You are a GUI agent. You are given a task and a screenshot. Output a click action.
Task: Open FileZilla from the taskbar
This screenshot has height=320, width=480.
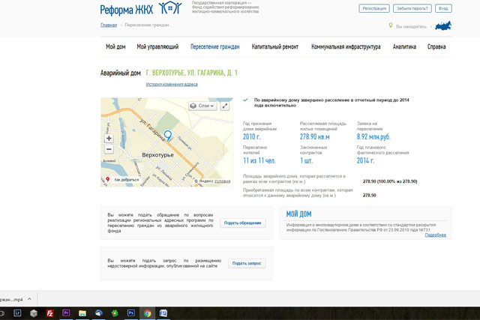coord(49,313)
